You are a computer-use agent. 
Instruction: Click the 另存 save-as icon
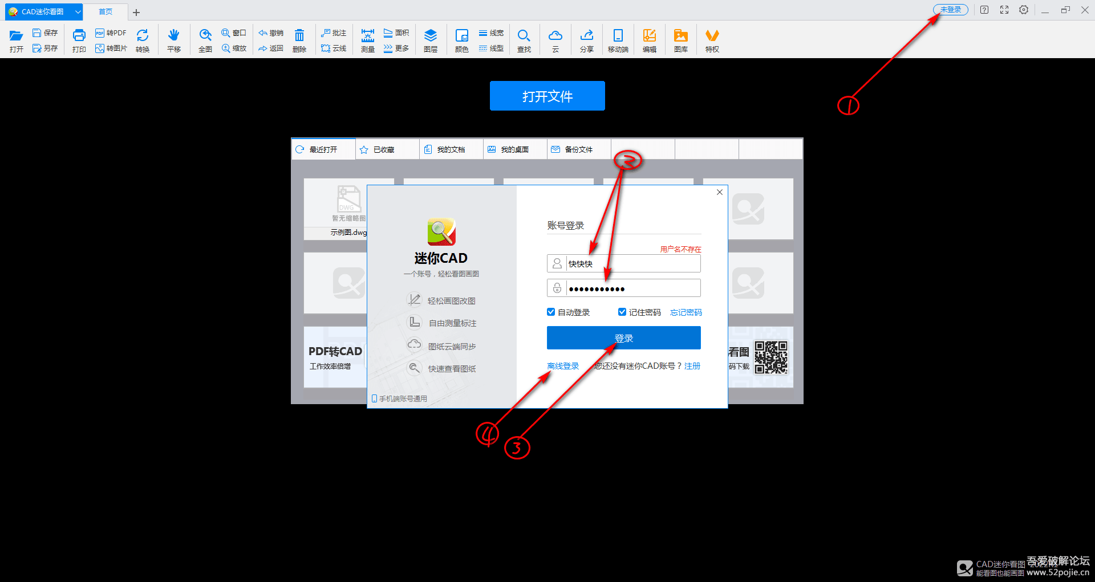tap(45, 48)
